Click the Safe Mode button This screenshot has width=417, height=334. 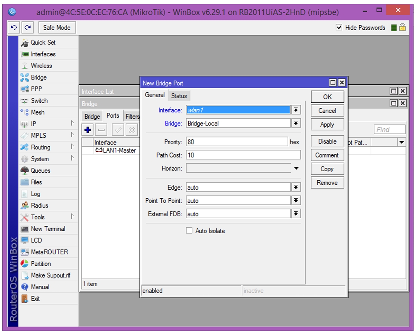click(x=57, y=28)
